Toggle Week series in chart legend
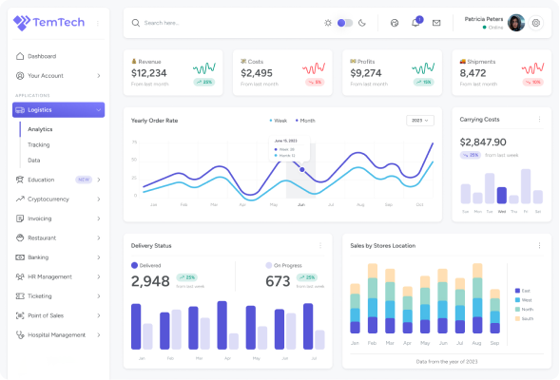The image size is (560, 380). point(279,121)
